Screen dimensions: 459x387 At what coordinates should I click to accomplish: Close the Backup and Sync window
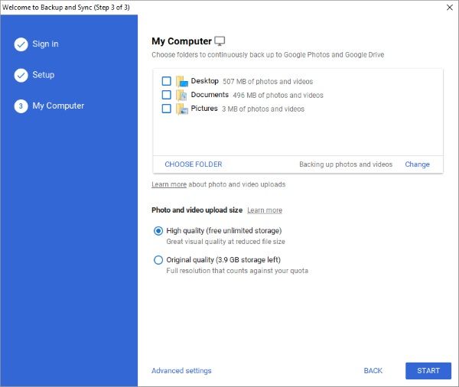tap(449, 7)
